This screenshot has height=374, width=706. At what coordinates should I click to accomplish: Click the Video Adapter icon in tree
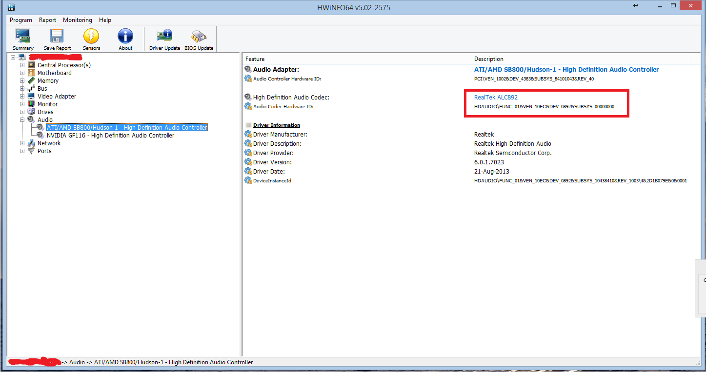pos(31,96)
